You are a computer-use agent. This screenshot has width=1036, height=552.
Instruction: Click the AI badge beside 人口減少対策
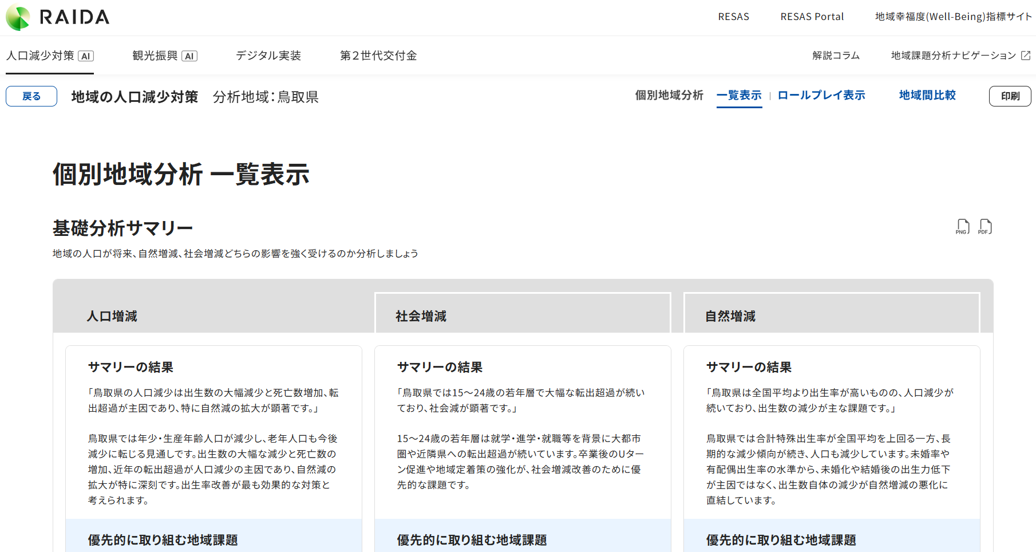coord(86,56)
